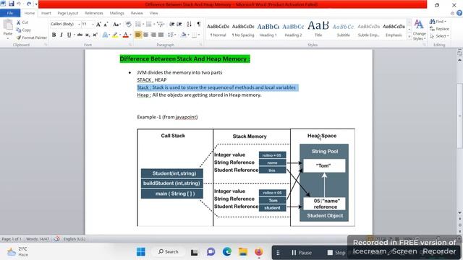The image size is (463, 260).
Task: Click the taskbar Search box
Action: click(169, 252)
